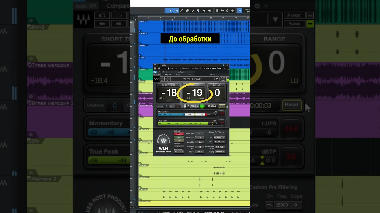Toggle Follow Transport green switch

(202, 106)
